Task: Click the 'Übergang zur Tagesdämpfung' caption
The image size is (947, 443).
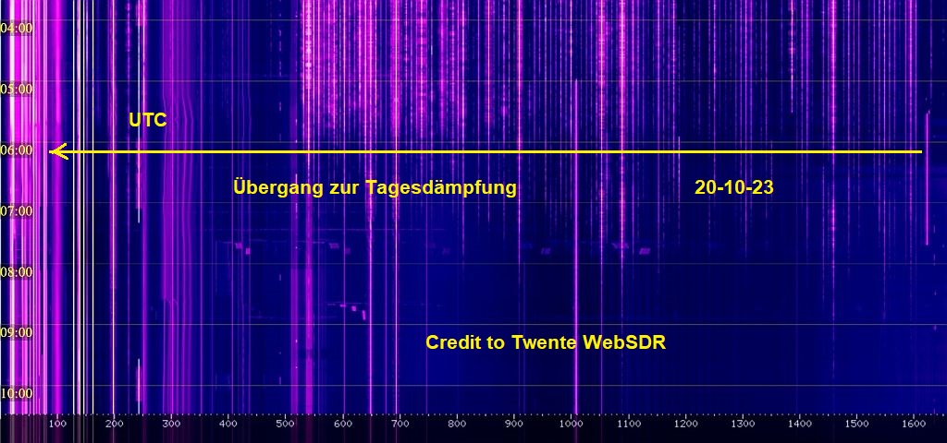Action: (375, 187)
